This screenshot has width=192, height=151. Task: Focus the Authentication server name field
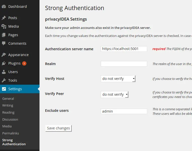tap(124, 49)
